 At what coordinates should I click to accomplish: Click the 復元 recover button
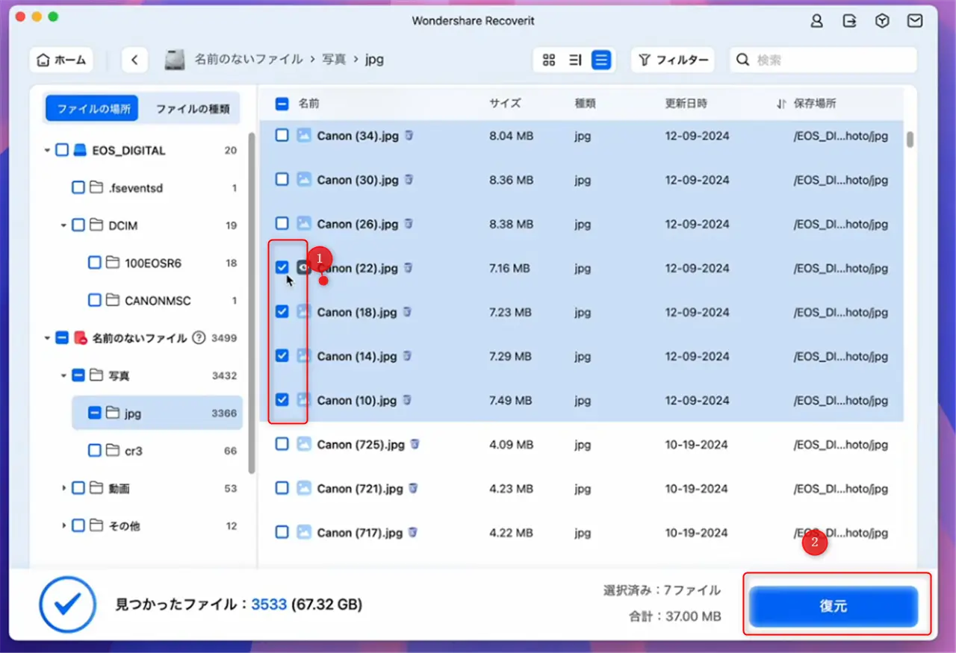point(833,606)
